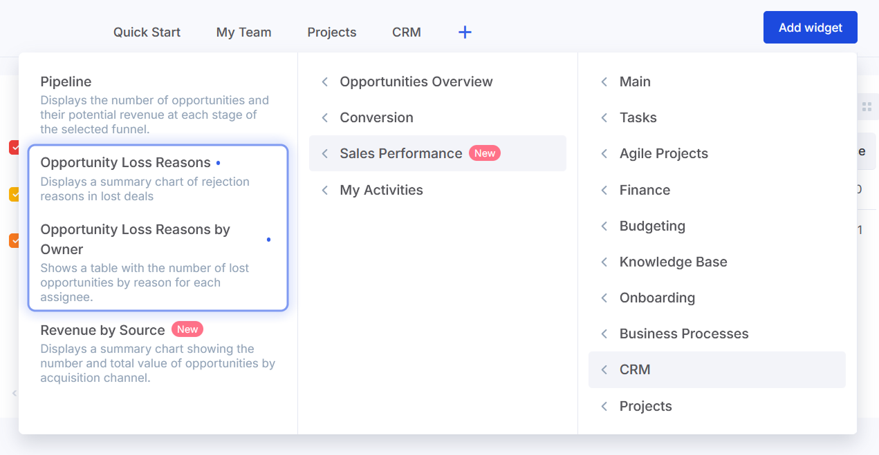Click the chevron icon beside Conversion
Viewport: 879px width, 455px height.
click(x=324, y=118)
